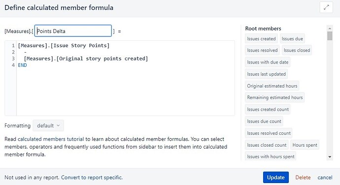Screen dimensions: 340x185
Task: Open the Formatting default dropdown
Action: point(48,125)
